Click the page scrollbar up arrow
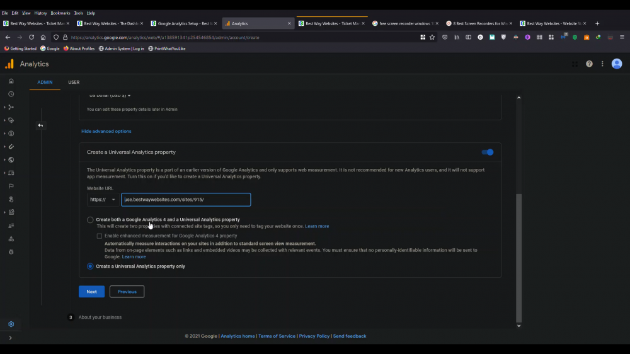This screenshot has height=354, width=630. (x=518, y=98)
